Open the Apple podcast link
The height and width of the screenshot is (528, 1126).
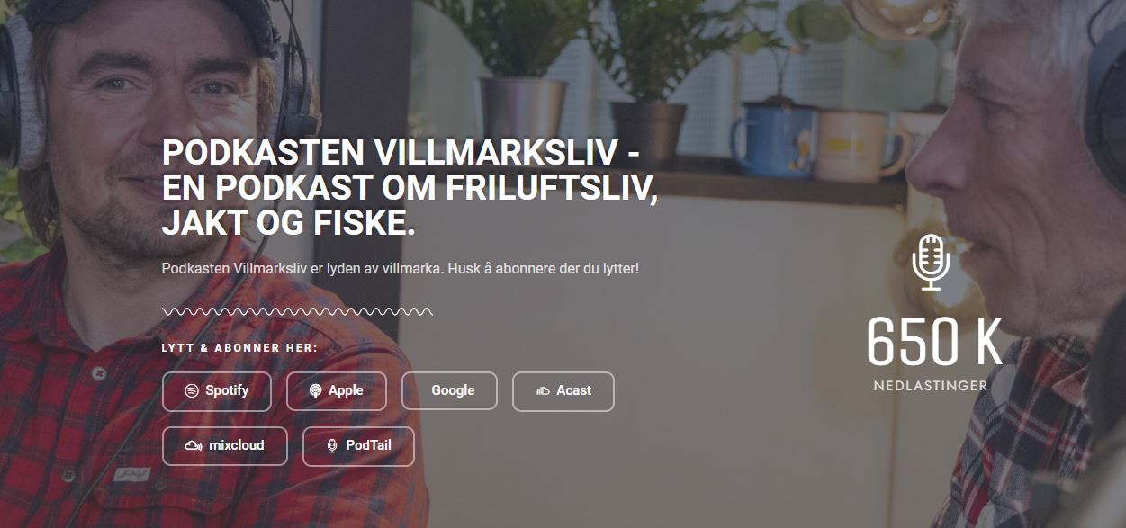pos(337,391)
